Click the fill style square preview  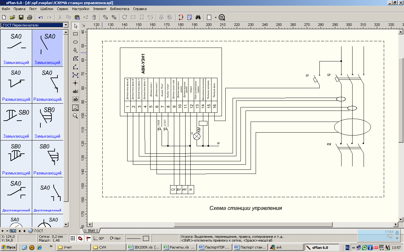coord(146,238)
